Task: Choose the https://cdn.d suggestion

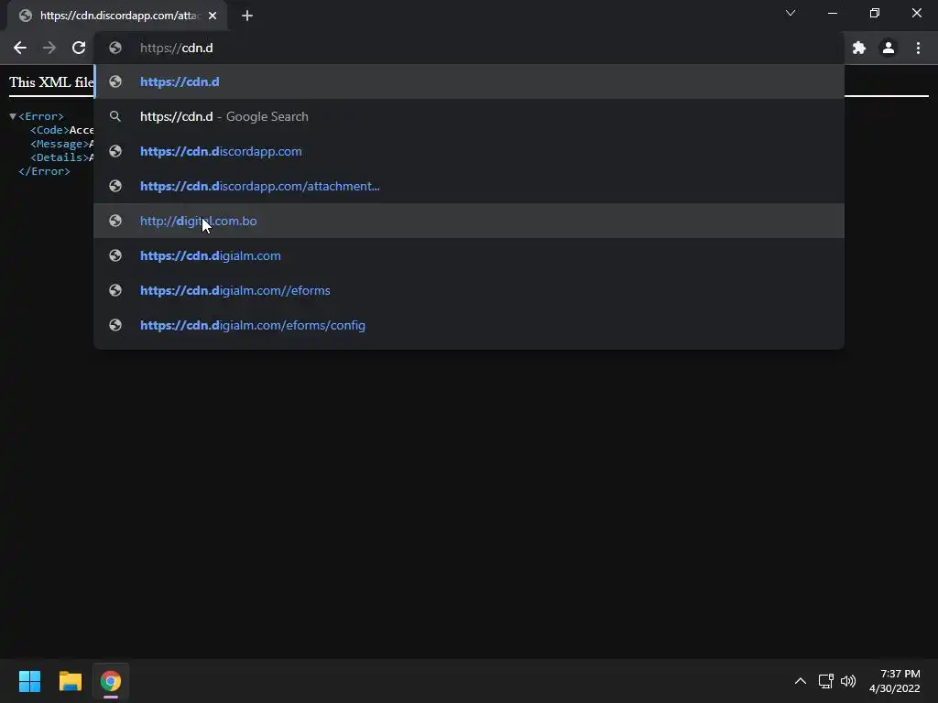Action: point(469,81)
